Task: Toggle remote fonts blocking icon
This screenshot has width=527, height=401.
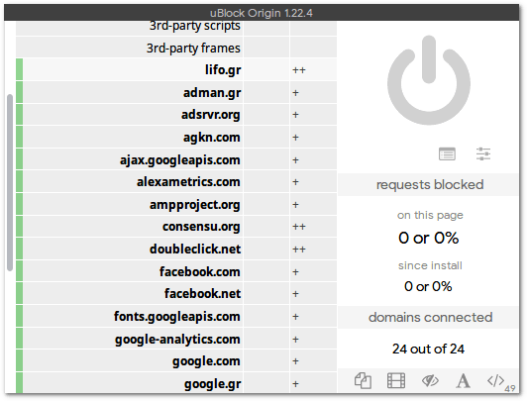Action: (x=463, y=380)
